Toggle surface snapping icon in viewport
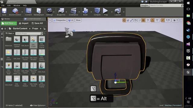The image size is (193, 108). coord(140,20)
